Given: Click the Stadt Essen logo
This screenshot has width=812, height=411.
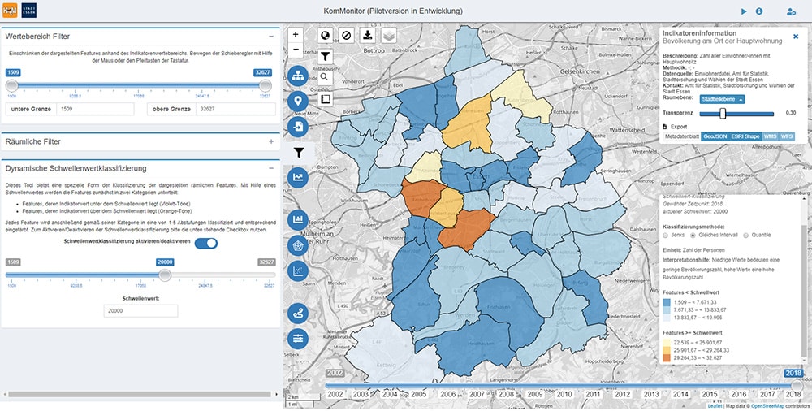Looking at the screenshot, I should (x=29, y=10).
